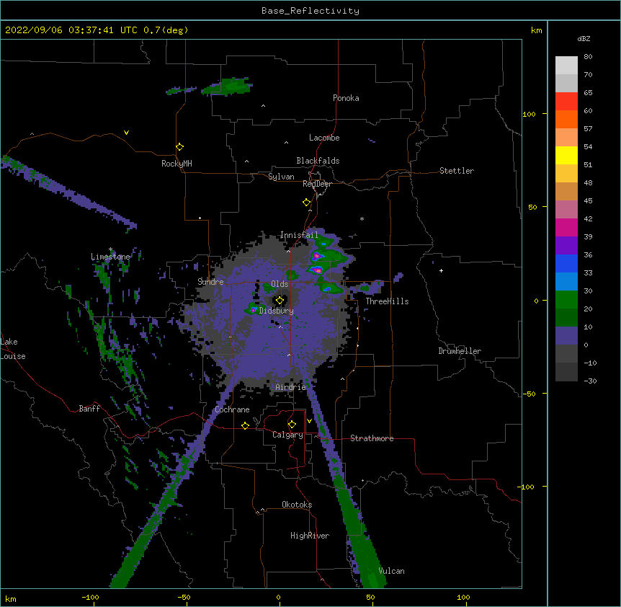The width and height of the screenshot is (621, 607).
Task: Pick the magenta 39-42 dBZ legend swatch
Action: [566, 227]
